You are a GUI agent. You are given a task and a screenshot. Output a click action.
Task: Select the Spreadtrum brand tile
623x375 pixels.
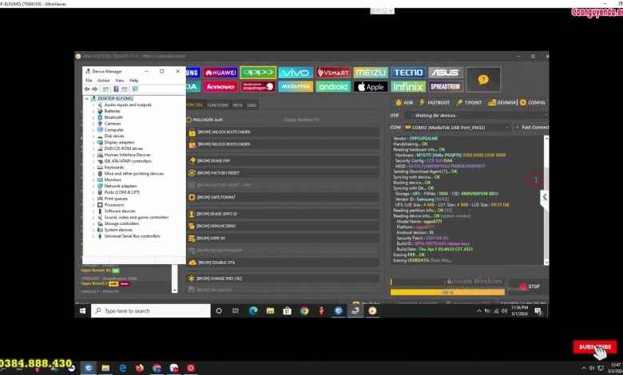tap(446, 86)
